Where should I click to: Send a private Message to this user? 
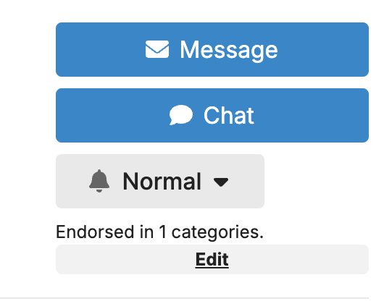click(212, 49)
